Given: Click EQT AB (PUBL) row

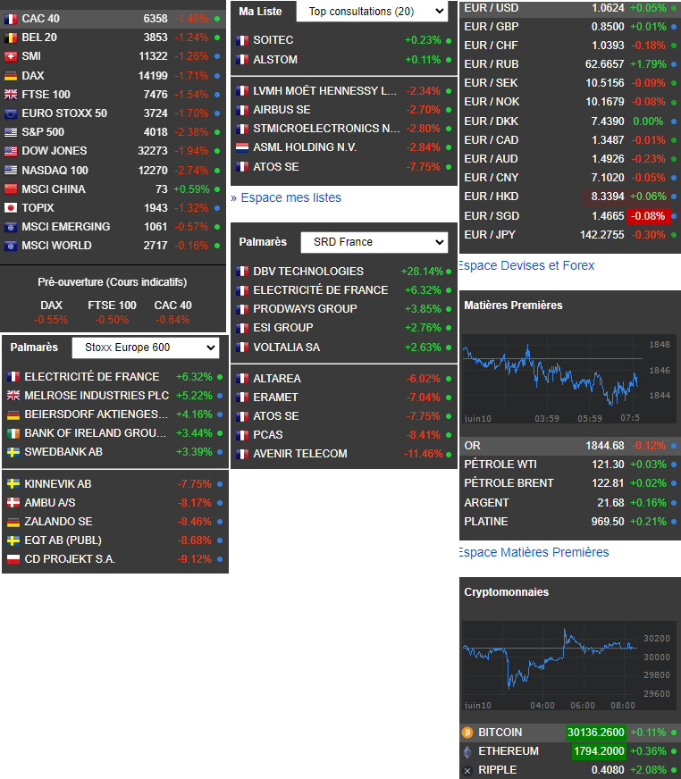Looking at the screenshot, I should click(x=115, y=540).
